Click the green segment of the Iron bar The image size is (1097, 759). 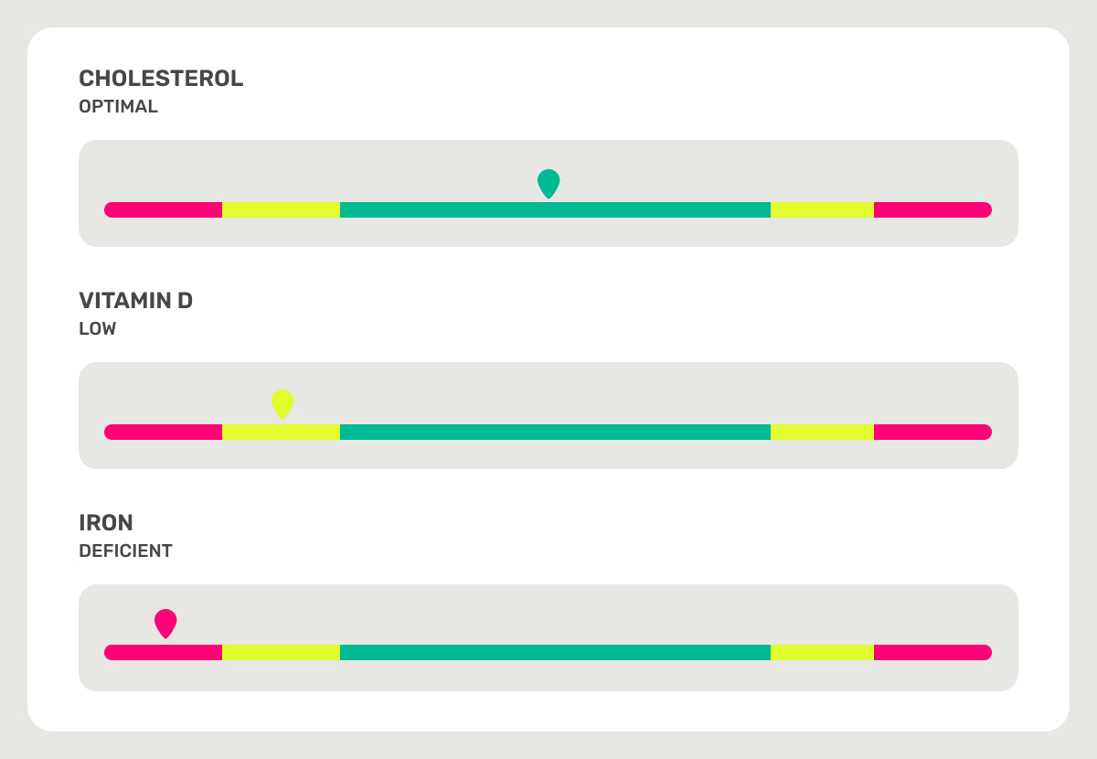555,652
